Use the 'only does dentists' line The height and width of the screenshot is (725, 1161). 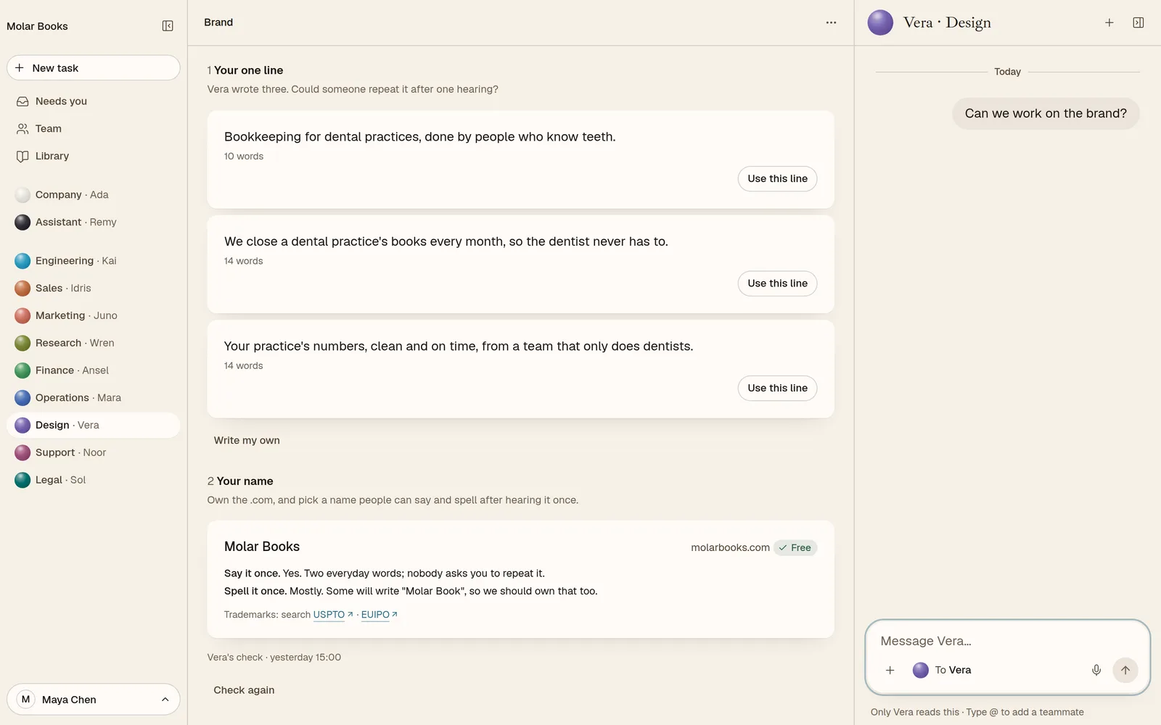click(x=777, y=389)
